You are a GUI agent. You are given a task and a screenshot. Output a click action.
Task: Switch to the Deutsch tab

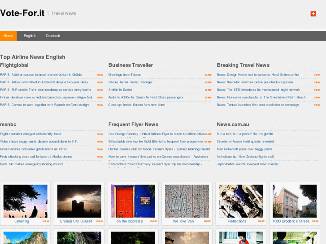click(x=53, y=36)
